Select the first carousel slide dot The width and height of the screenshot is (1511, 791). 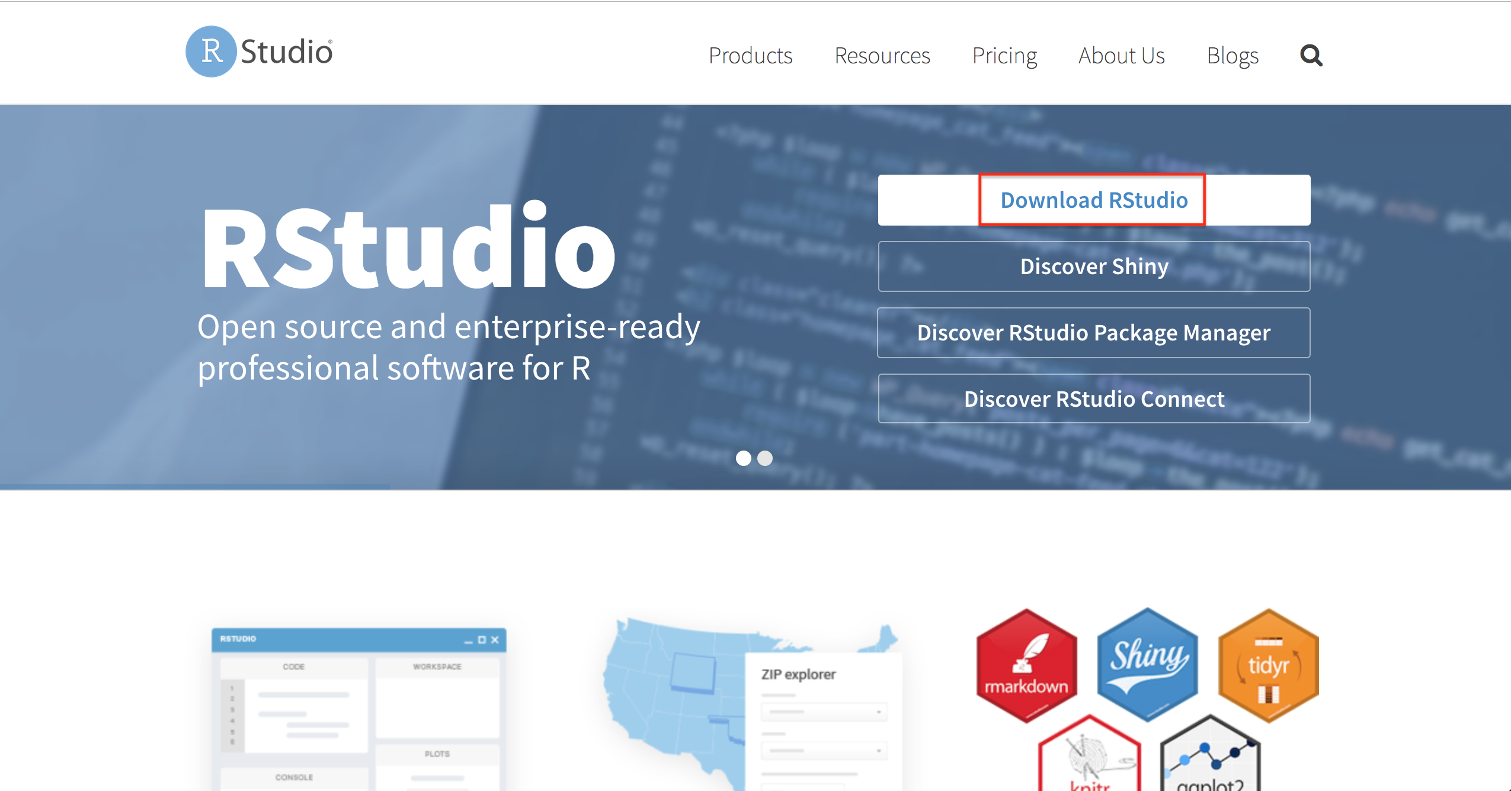tap(744, 458)
